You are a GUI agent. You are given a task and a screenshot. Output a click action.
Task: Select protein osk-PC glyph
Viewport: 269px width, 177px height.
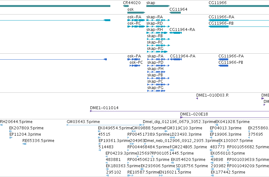tap(135, 66)
